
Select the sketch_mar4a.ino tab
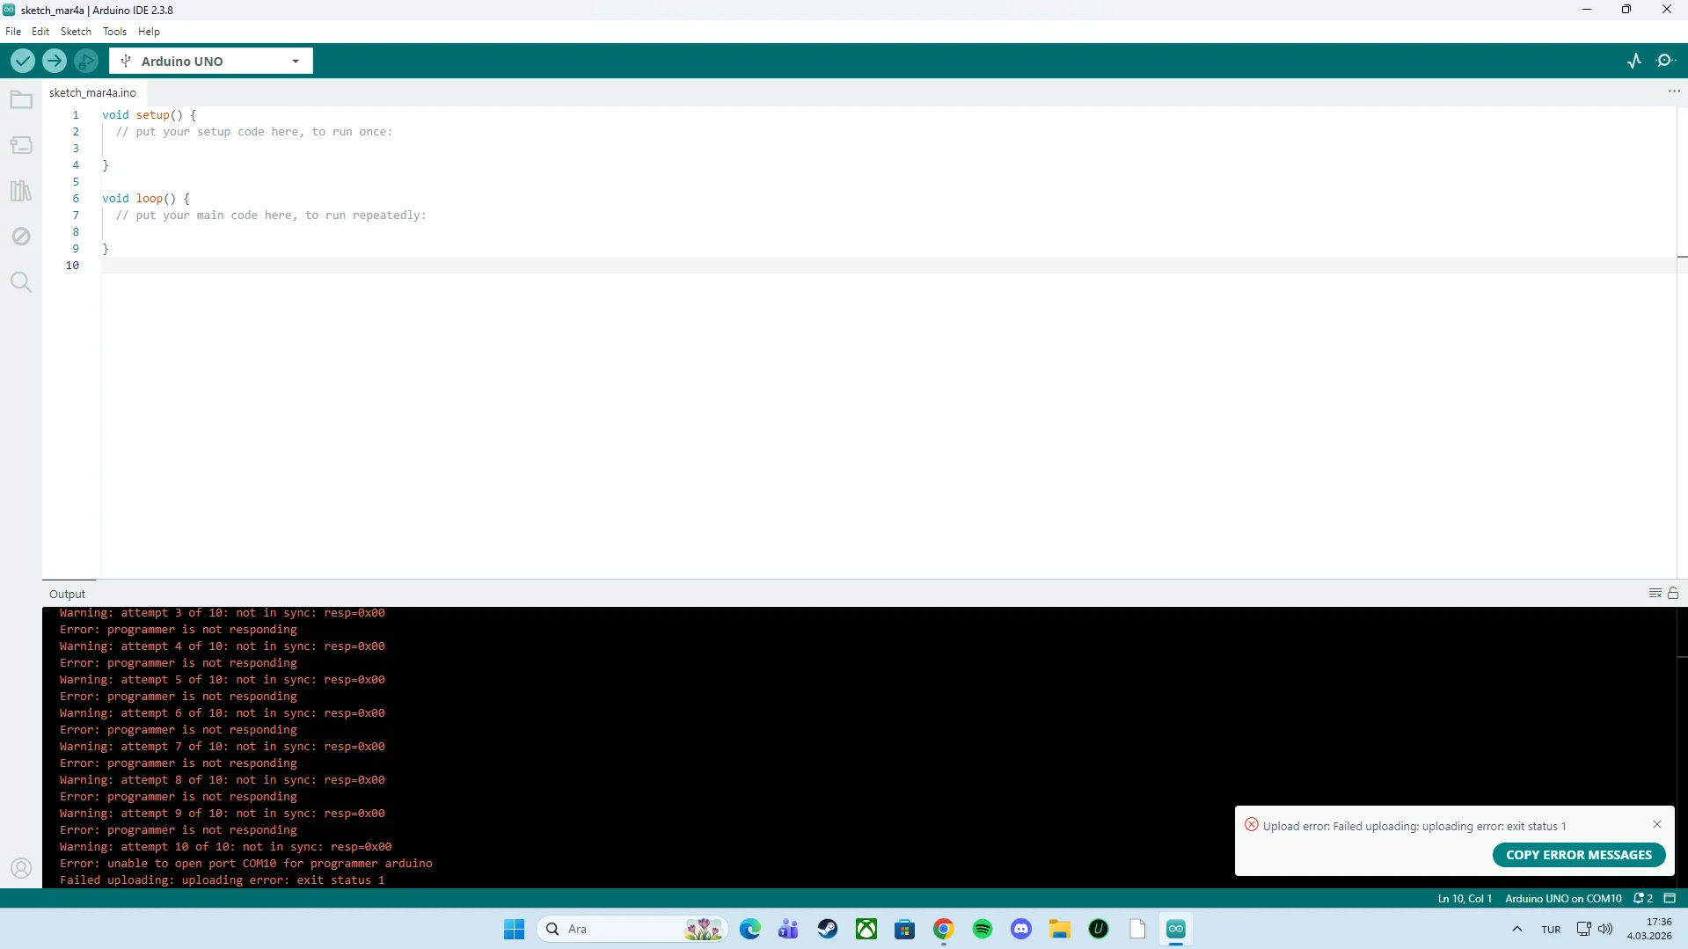tap(92, 92)
